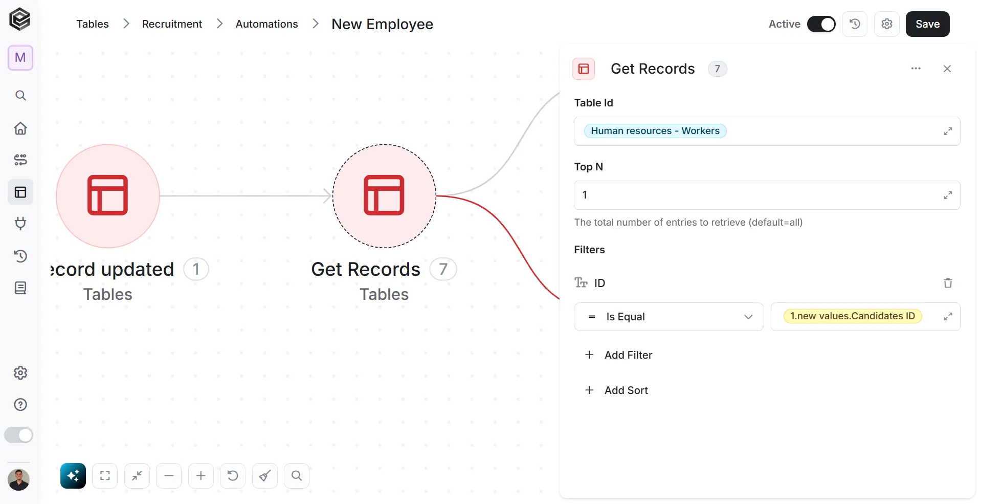Viewport: 981px width, 504px height.
Task: Open the version history button in header
Action: tap(855, 24)
